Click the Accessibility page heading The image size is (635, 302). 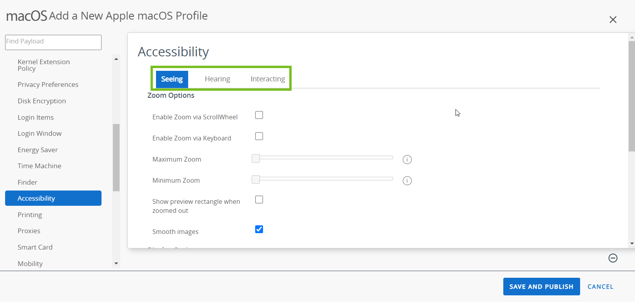[173, 52]
